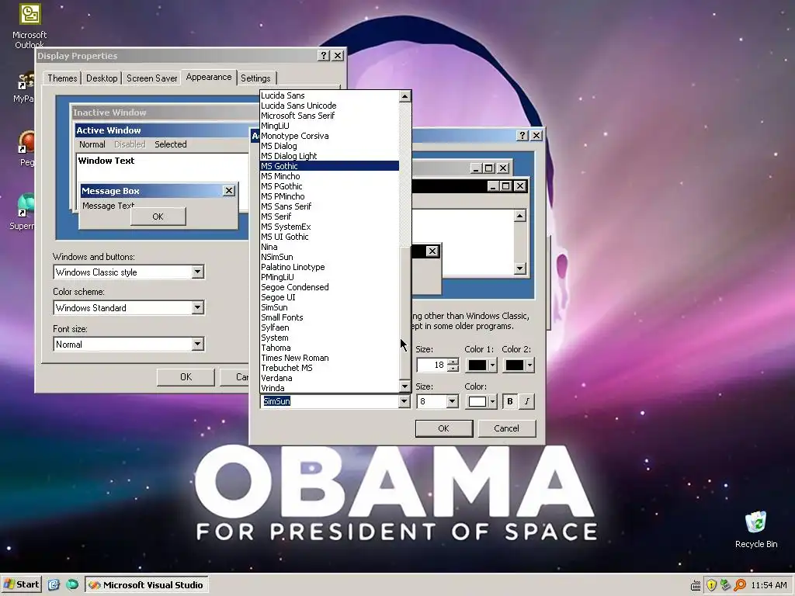Select highlighted MS Gothic font

(329, 166)
